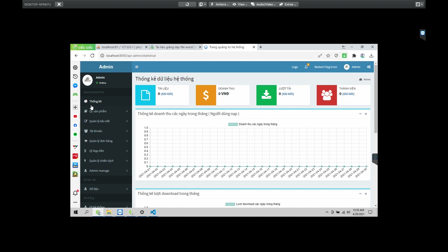
Task: Open the remote session Actions dropdown
Action: [219, 5]
